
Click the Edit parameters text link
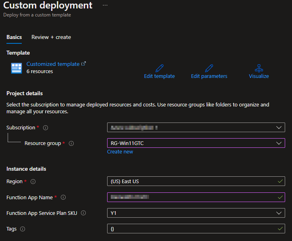pyautogui.click(x=209, y=76)
